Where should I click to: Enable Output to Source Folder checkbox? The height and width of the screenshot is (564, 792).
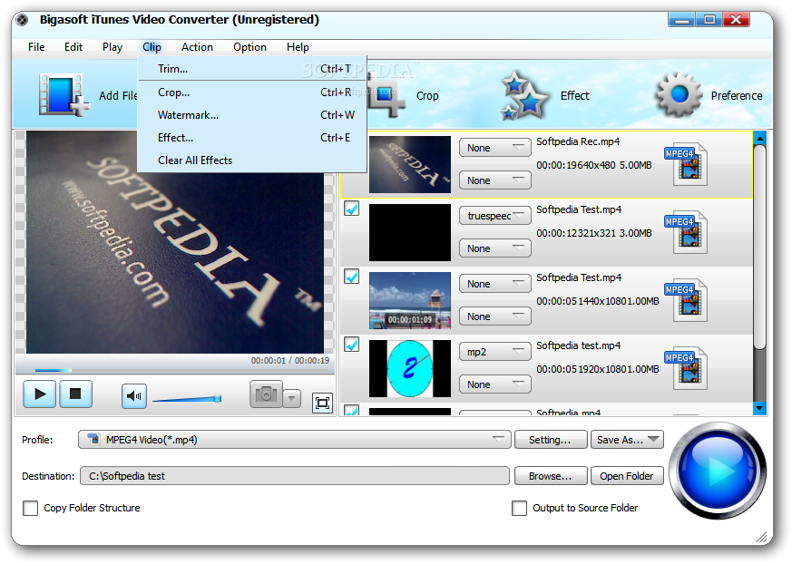(x=519, y=508)
